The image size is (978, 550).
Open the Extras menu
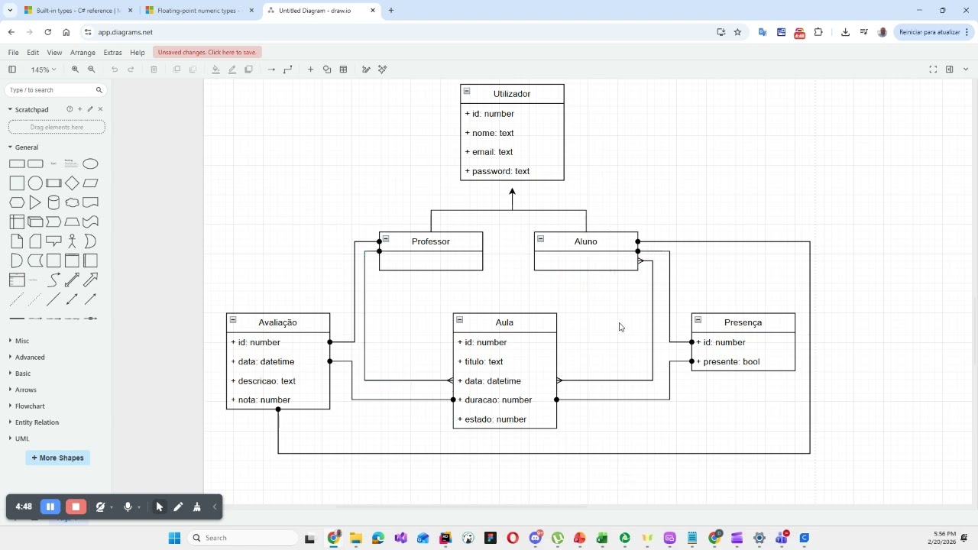tap(112, 53)
